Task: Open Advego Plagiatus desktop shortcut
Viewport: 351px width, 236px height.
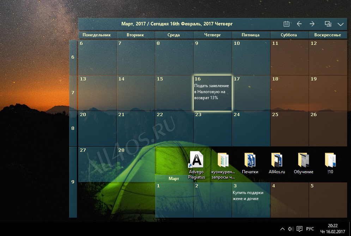Action: point(196,165)
